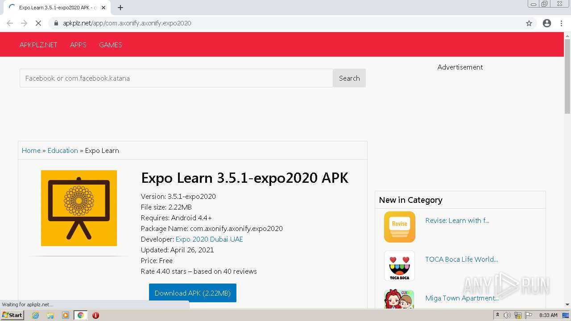Follow the Home breadcrumb link
571x321 pixels.
(x=31, y=150)
